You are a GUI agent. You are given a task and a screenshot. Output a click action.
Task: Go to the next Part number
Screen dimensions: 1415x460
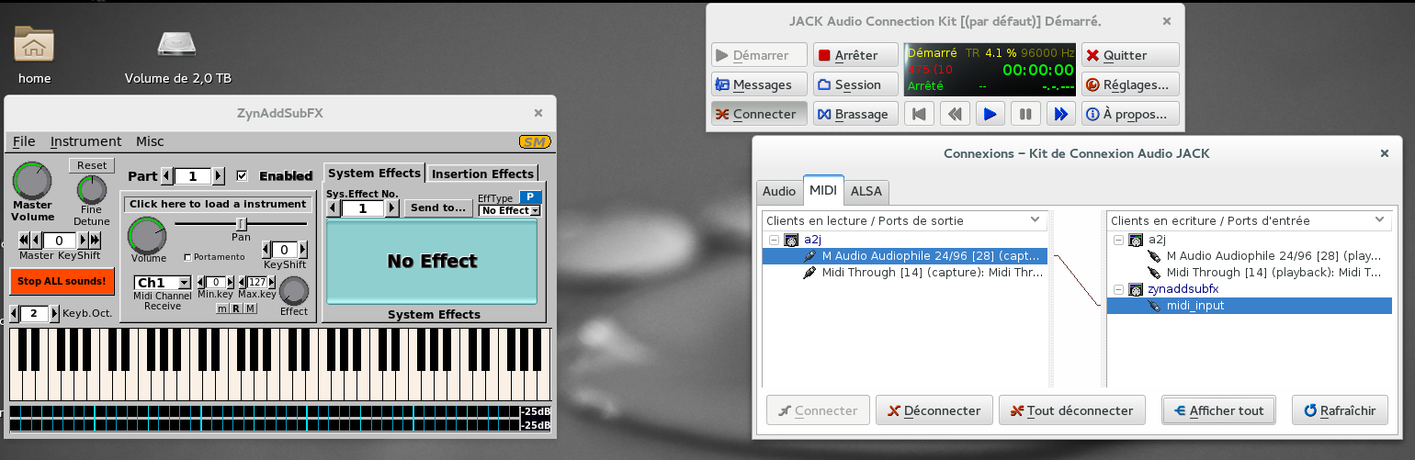click(219, 176)
